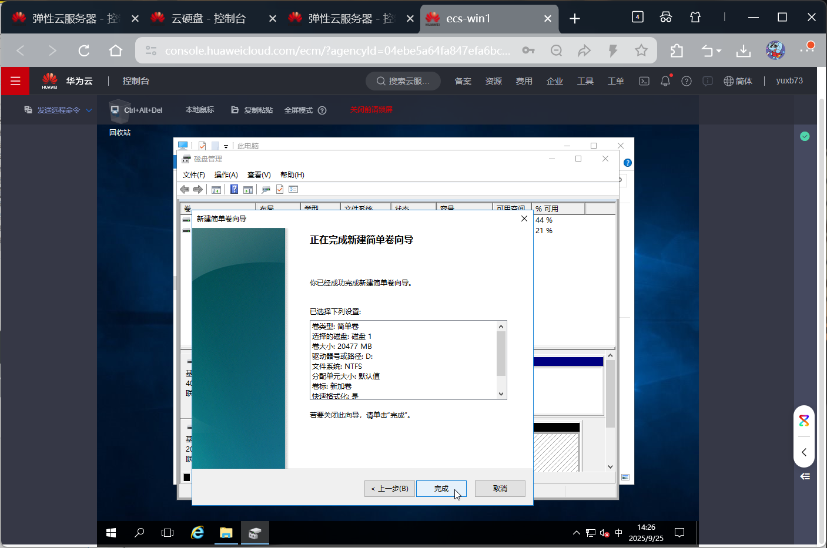The height and width of the screenshot is (548, 827).
Task: Click the properties check-page toolbar icon
Action: click(280, 189)
